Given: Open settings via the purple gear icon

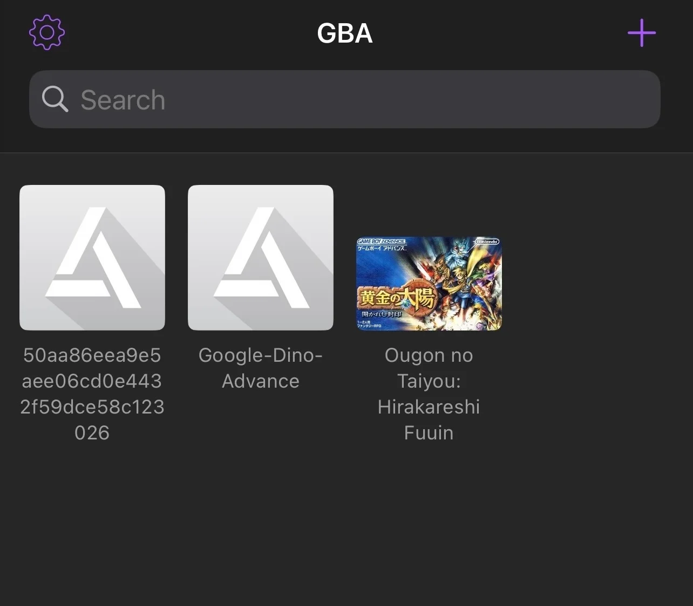Looking at the screenshot, I should (x=47, y=33).
